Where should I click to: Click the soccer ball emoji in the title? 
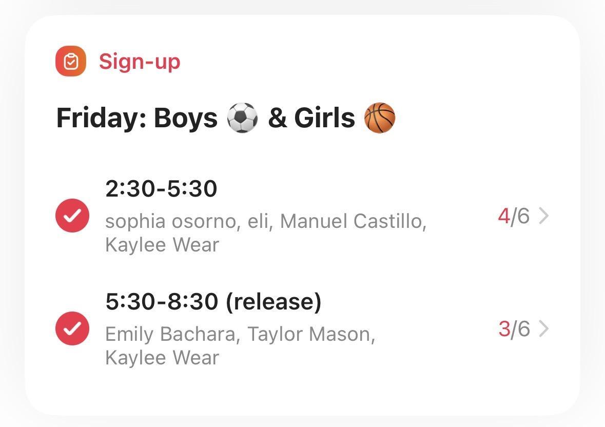tap(242, 118)
